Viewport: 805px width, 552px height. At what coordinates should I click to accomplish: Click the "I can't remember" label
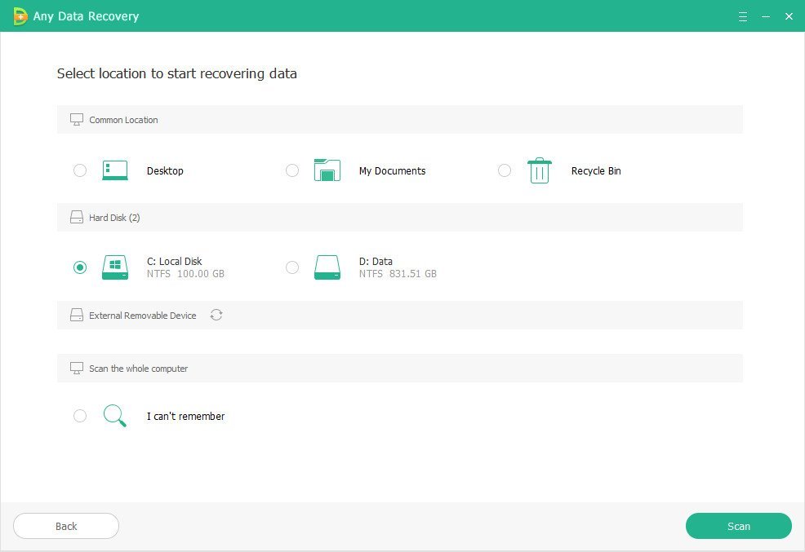pos(186,416)
